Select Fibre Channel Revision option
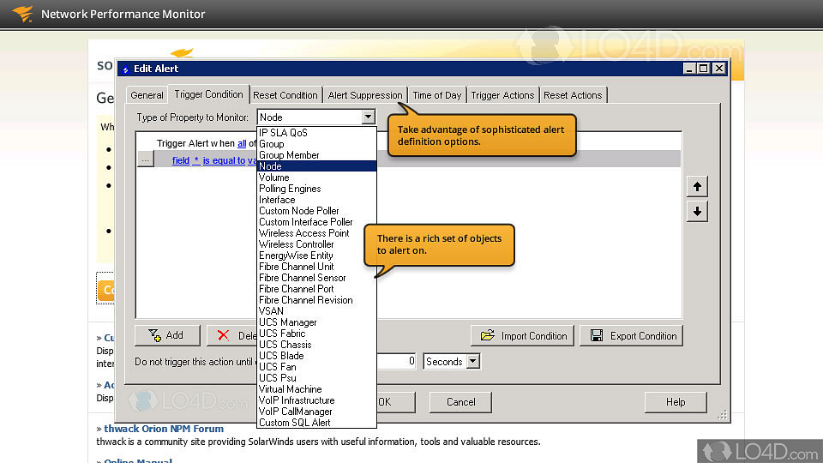This screenshot has height=463, width=823. click(x=316, y=300)
